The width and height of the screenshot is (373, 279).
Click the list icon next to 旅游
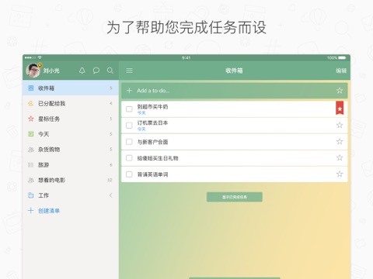pyautogui.click(x=30, y=165)
